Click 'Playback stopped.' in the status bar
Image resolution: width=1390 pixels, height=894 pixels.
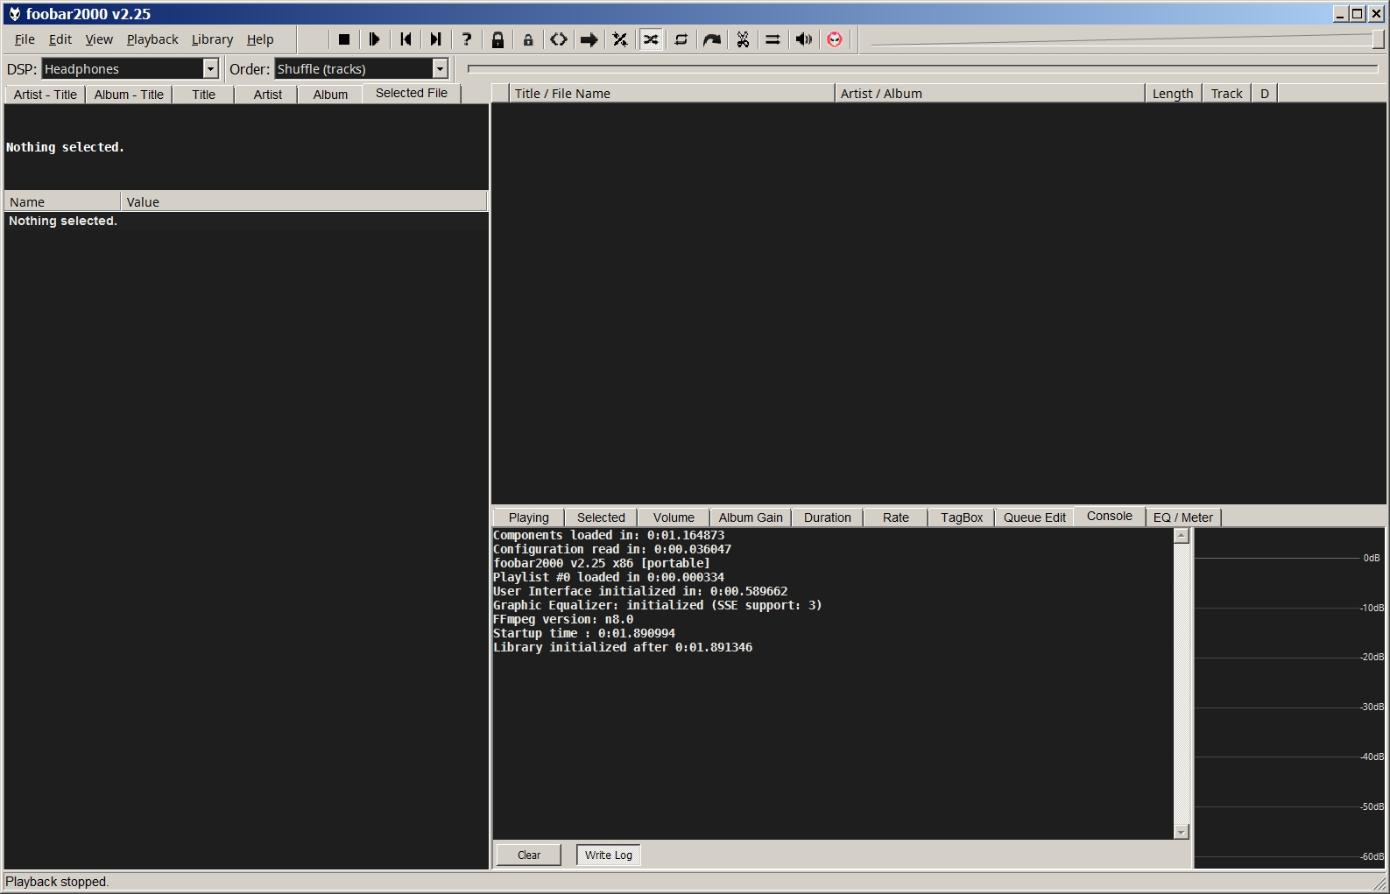click(57, 882)
